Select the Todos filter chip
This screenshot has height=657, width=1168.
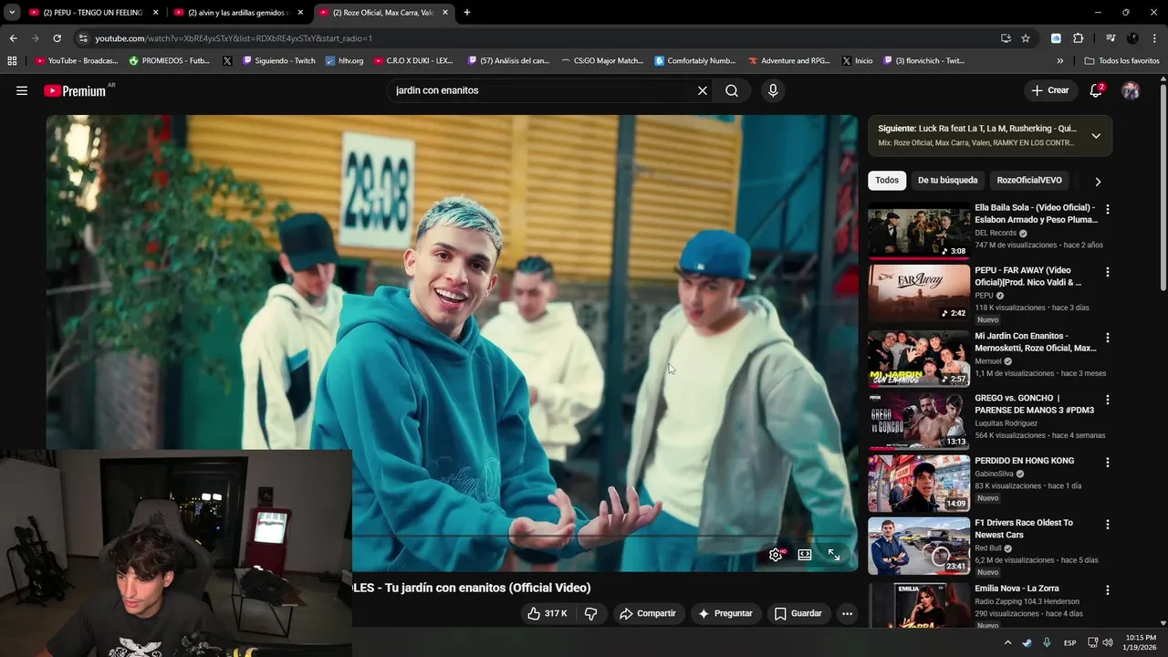pos(887,181)
